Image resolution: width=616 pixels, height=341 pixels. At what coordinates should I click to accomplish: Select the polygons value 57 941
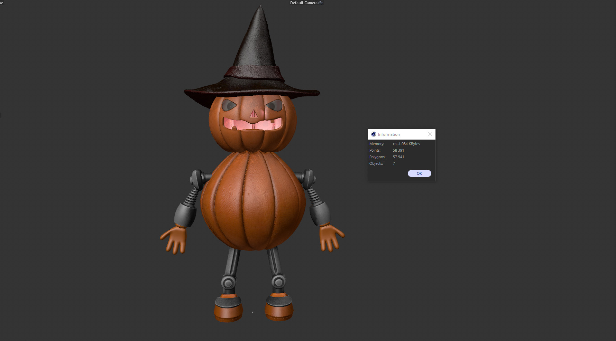398,157
